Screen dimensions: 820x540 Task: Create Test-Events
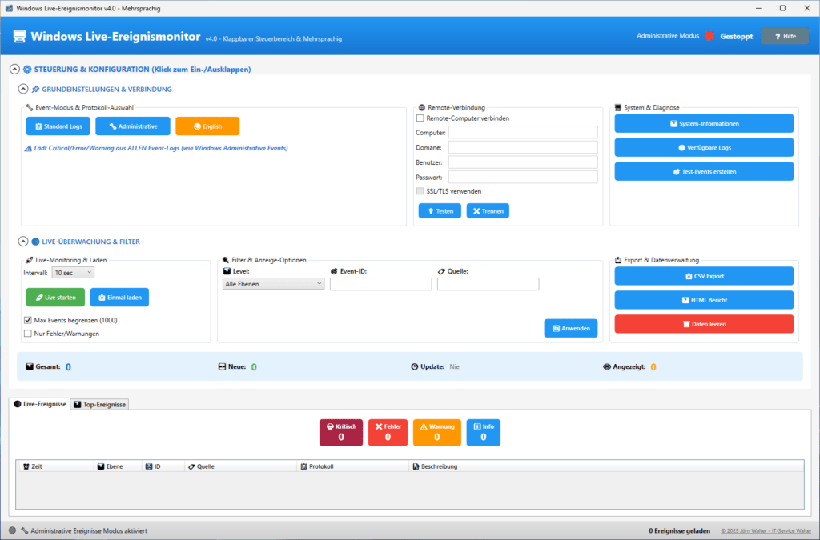pyautogui.click(x=703, y=170)
